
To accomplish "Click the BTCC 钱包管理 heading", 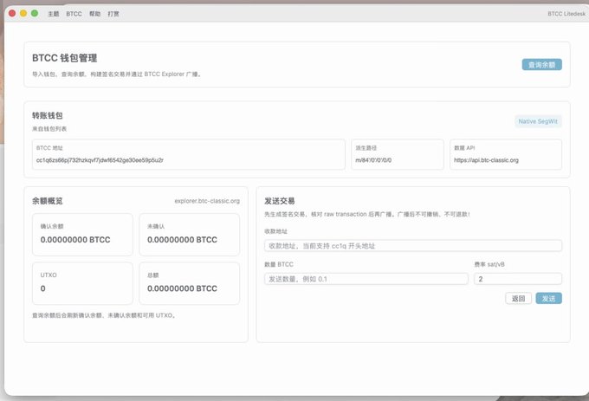I will pos(65,58).
